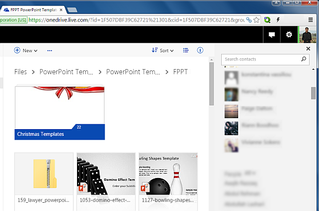Click the FPPT breadcrumb

[x=180, y=72]
